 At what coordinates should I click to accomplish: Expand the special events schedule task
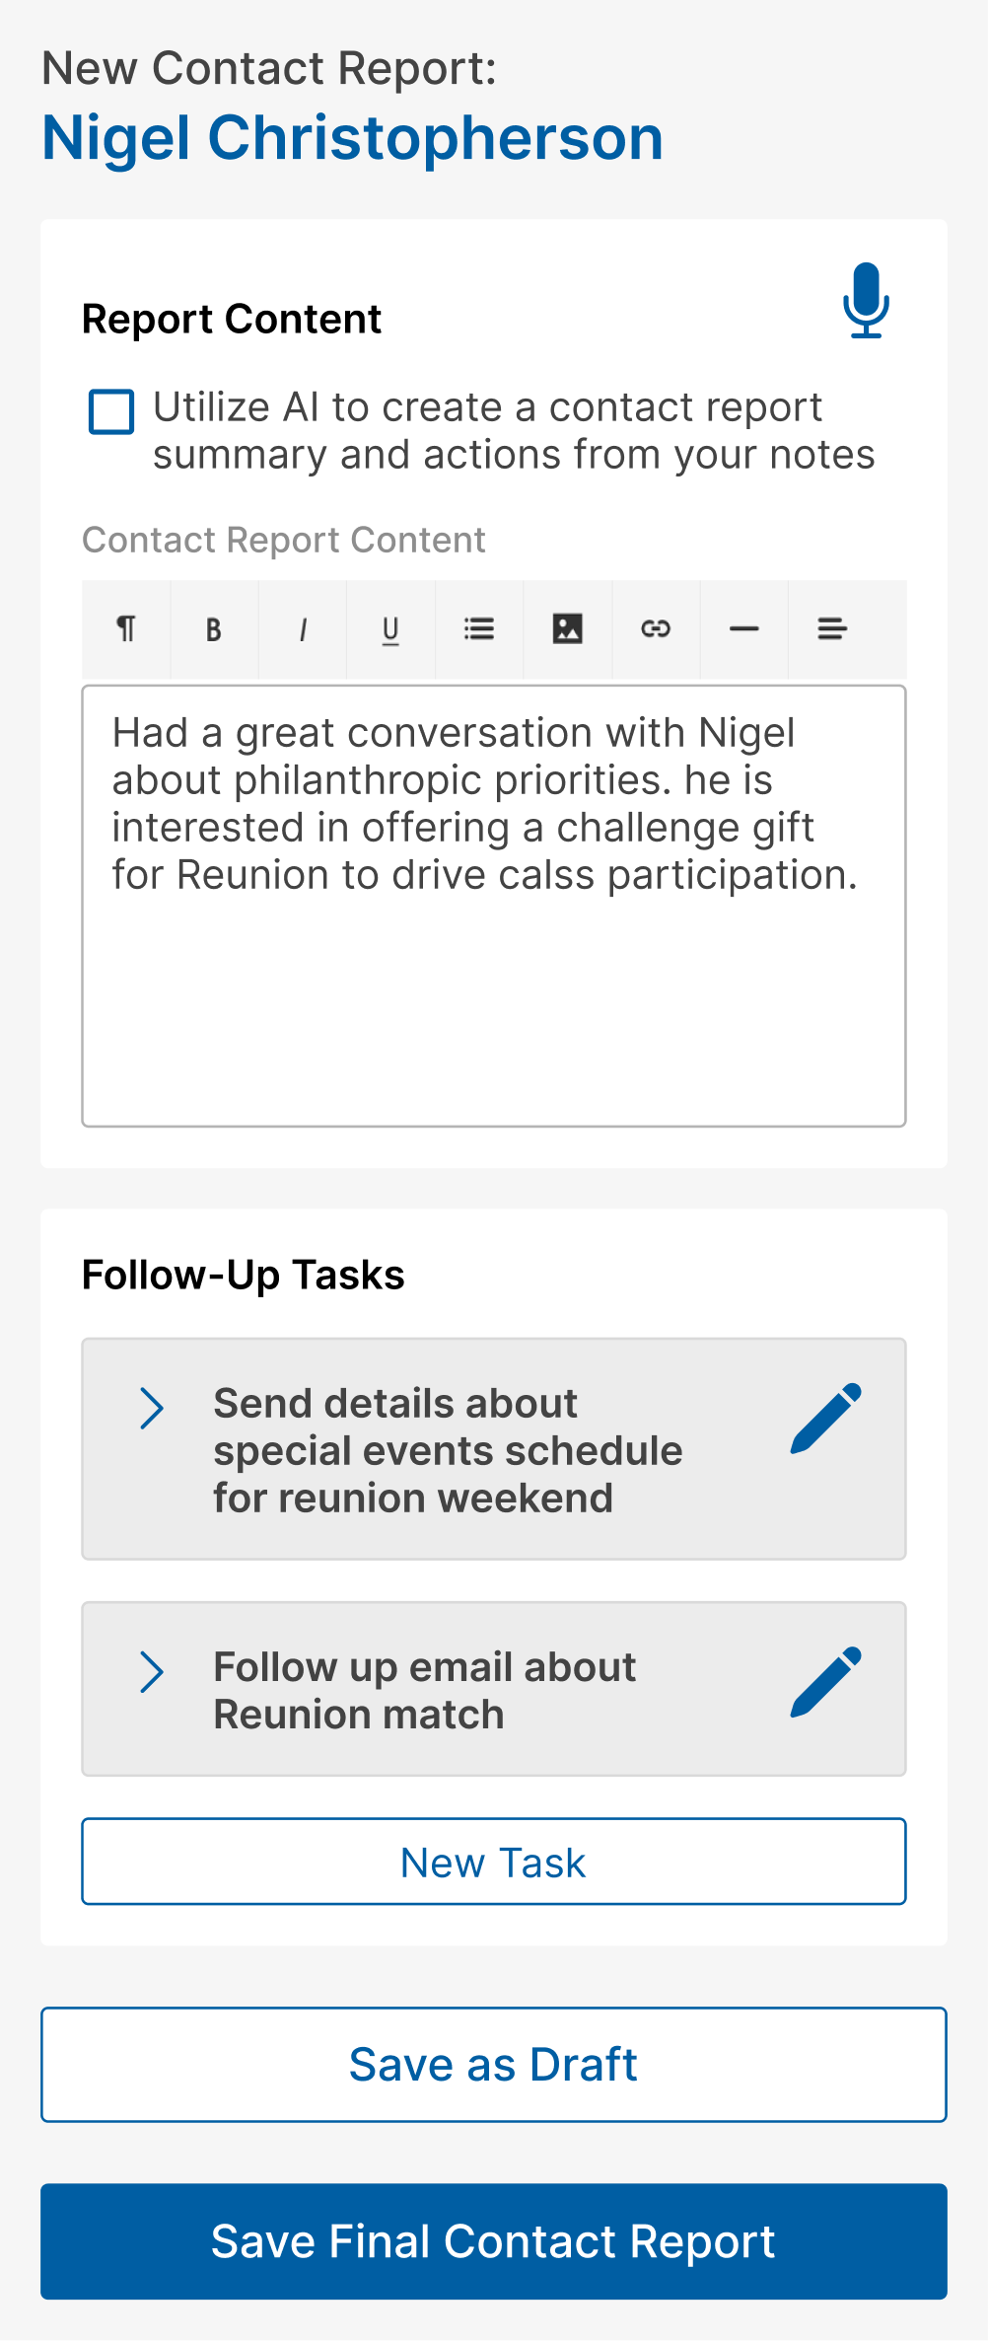click(154, 1409)
